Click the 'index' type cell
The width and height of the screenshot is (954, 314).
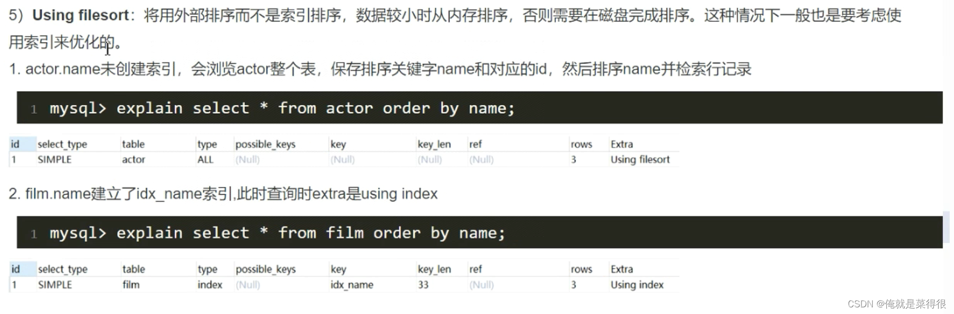pyautogui.click(x=210, y=285)
